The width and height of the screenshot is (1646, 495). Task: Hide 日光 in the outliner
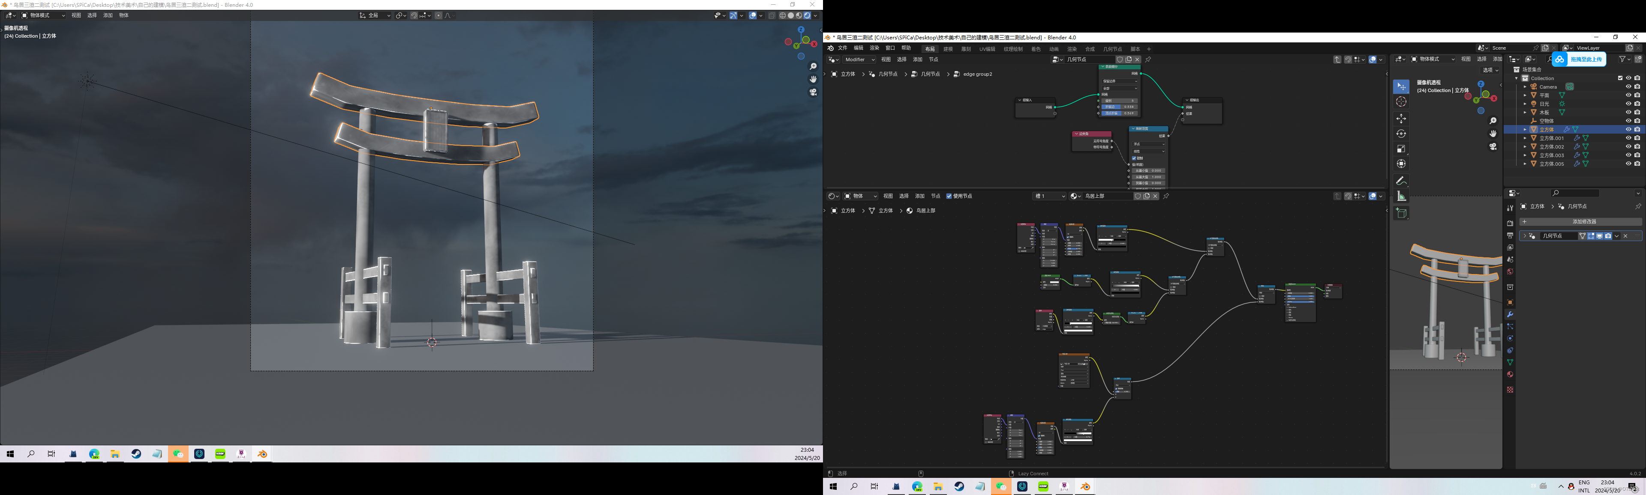pyautogui.click(x=1628, y=104)
